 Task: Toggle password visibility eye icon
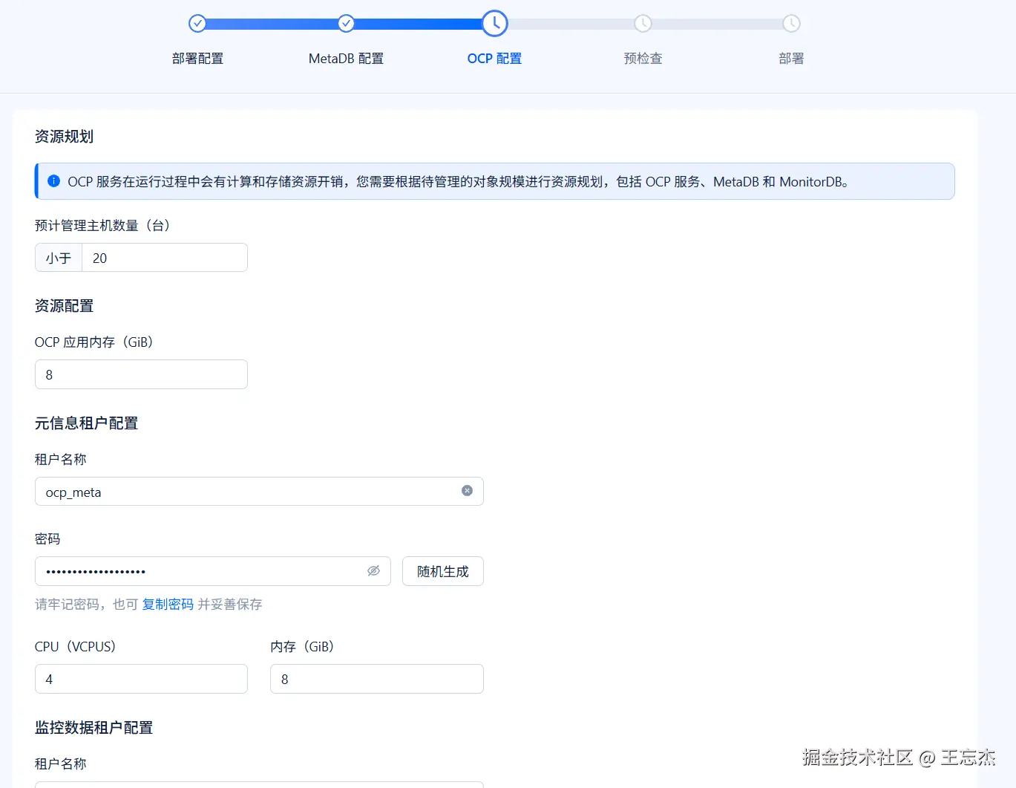pyautogui.click(x=373, y=571)
